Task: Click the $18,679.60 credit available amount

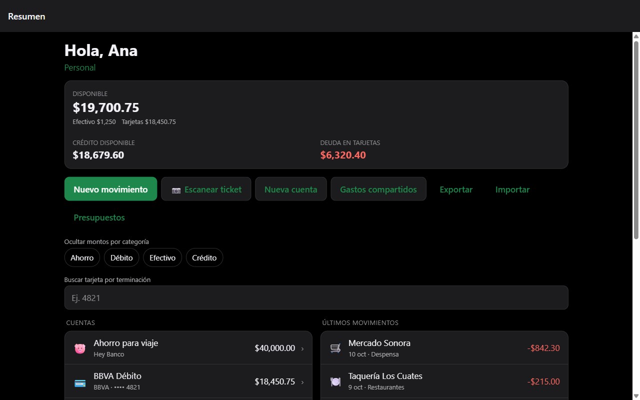Action: point(98,155)
